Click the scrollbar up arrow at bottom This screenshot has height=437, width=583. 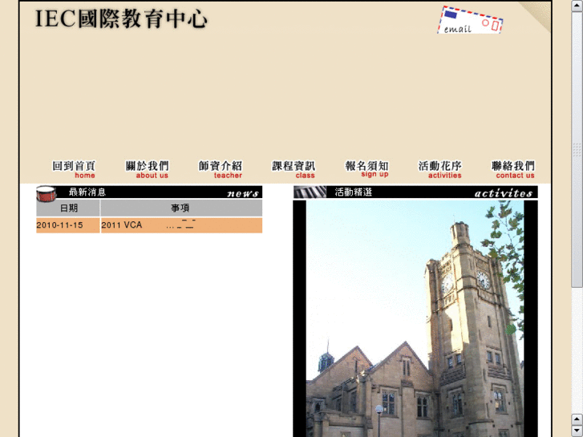(x=577, y=419)
